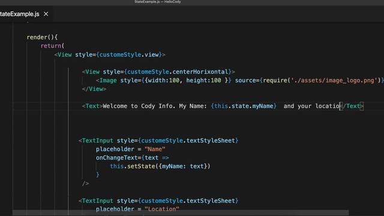Click the first TextInput tag name
Viewport: 384px width, 216px height.
pyautogui.click(x=97, y=140)
